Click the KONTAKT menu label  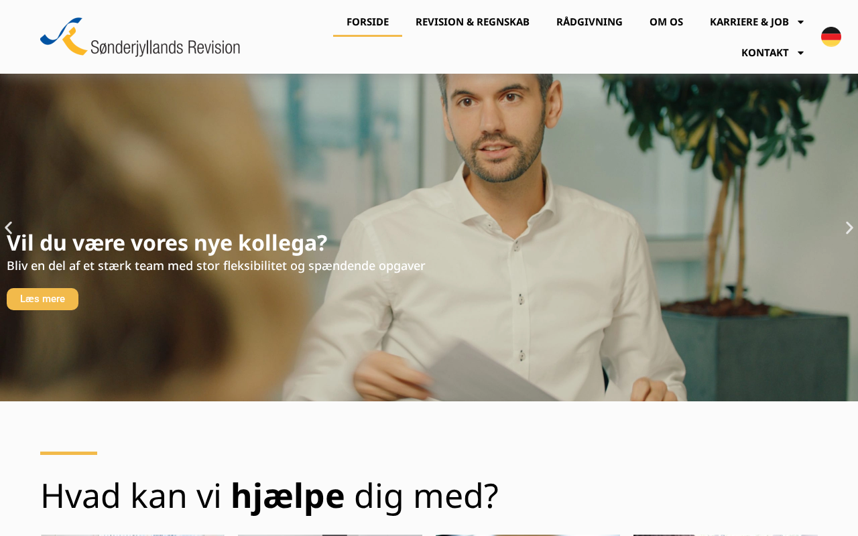pyautogui.click(x=765, y=52)
